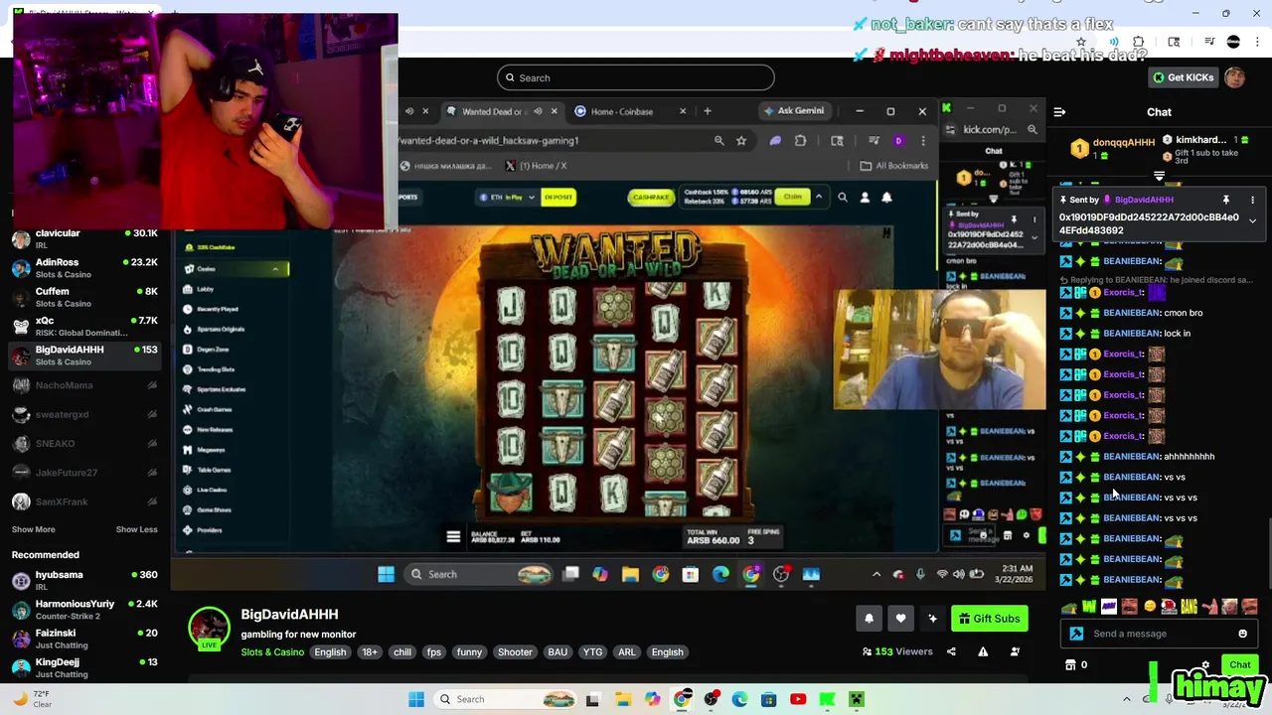Image resolution: width=1272 pixels, height=715 pixels.
Task: Unpin the pinned chat message via pin icon
Action: coord(1226,200)
